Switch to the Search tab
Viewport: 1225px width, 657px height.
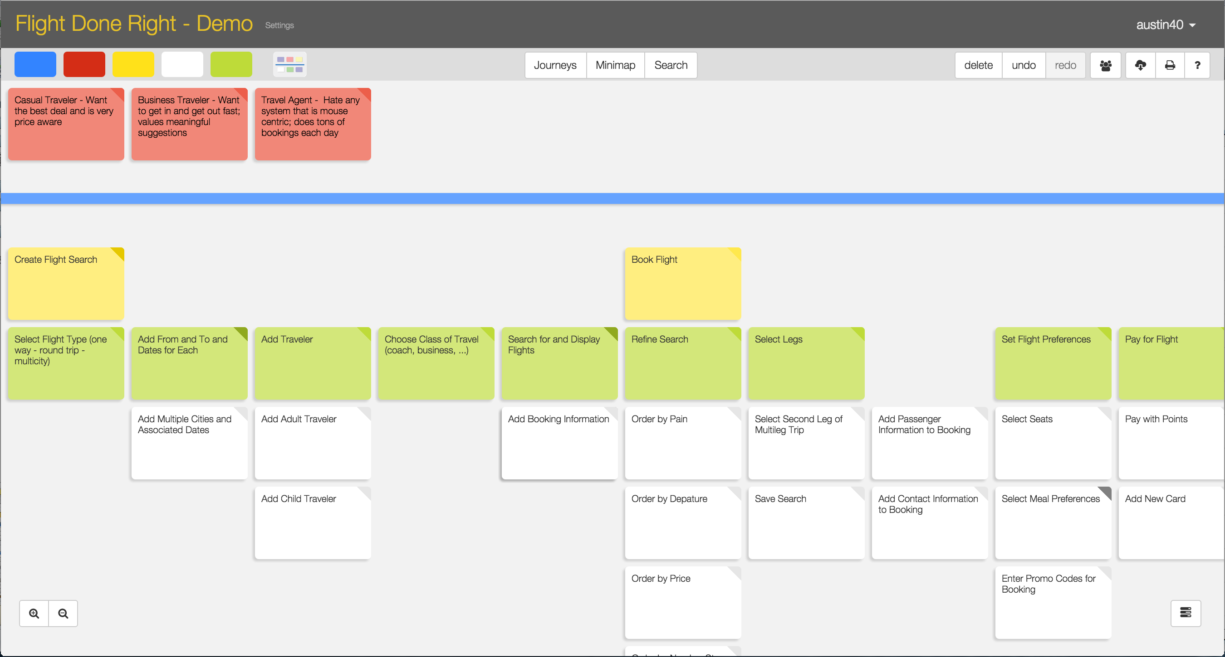click(x=670, y=65)
